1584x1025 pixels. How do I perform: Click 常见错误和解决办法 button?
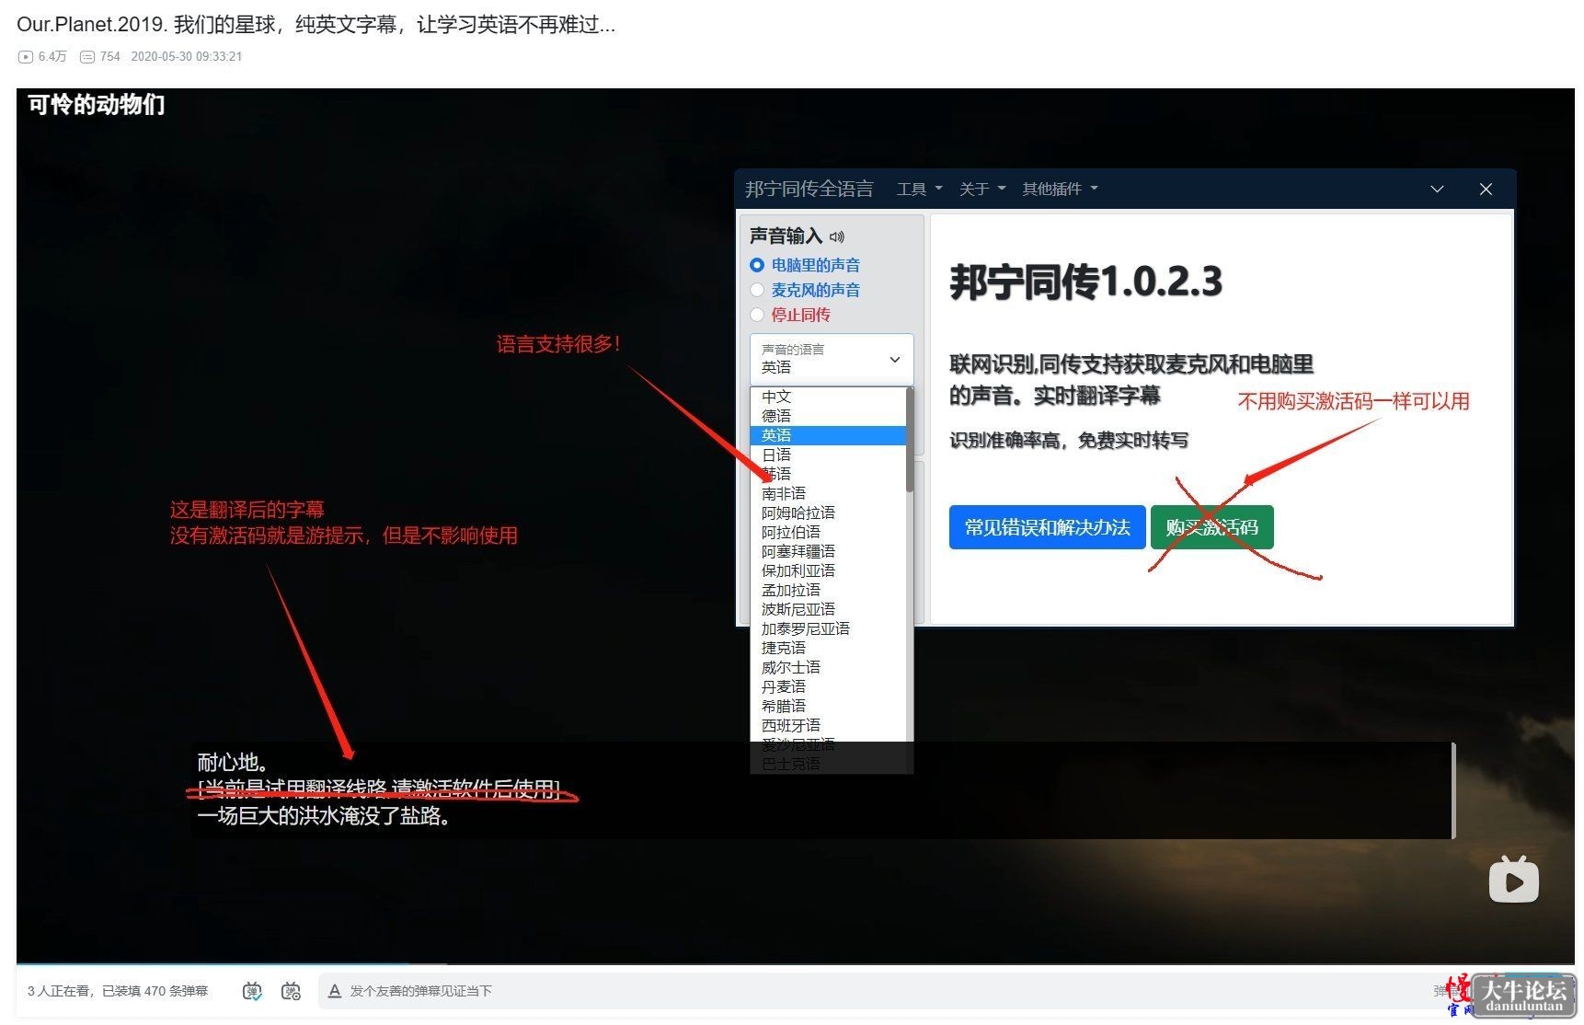pos(1047,527)
